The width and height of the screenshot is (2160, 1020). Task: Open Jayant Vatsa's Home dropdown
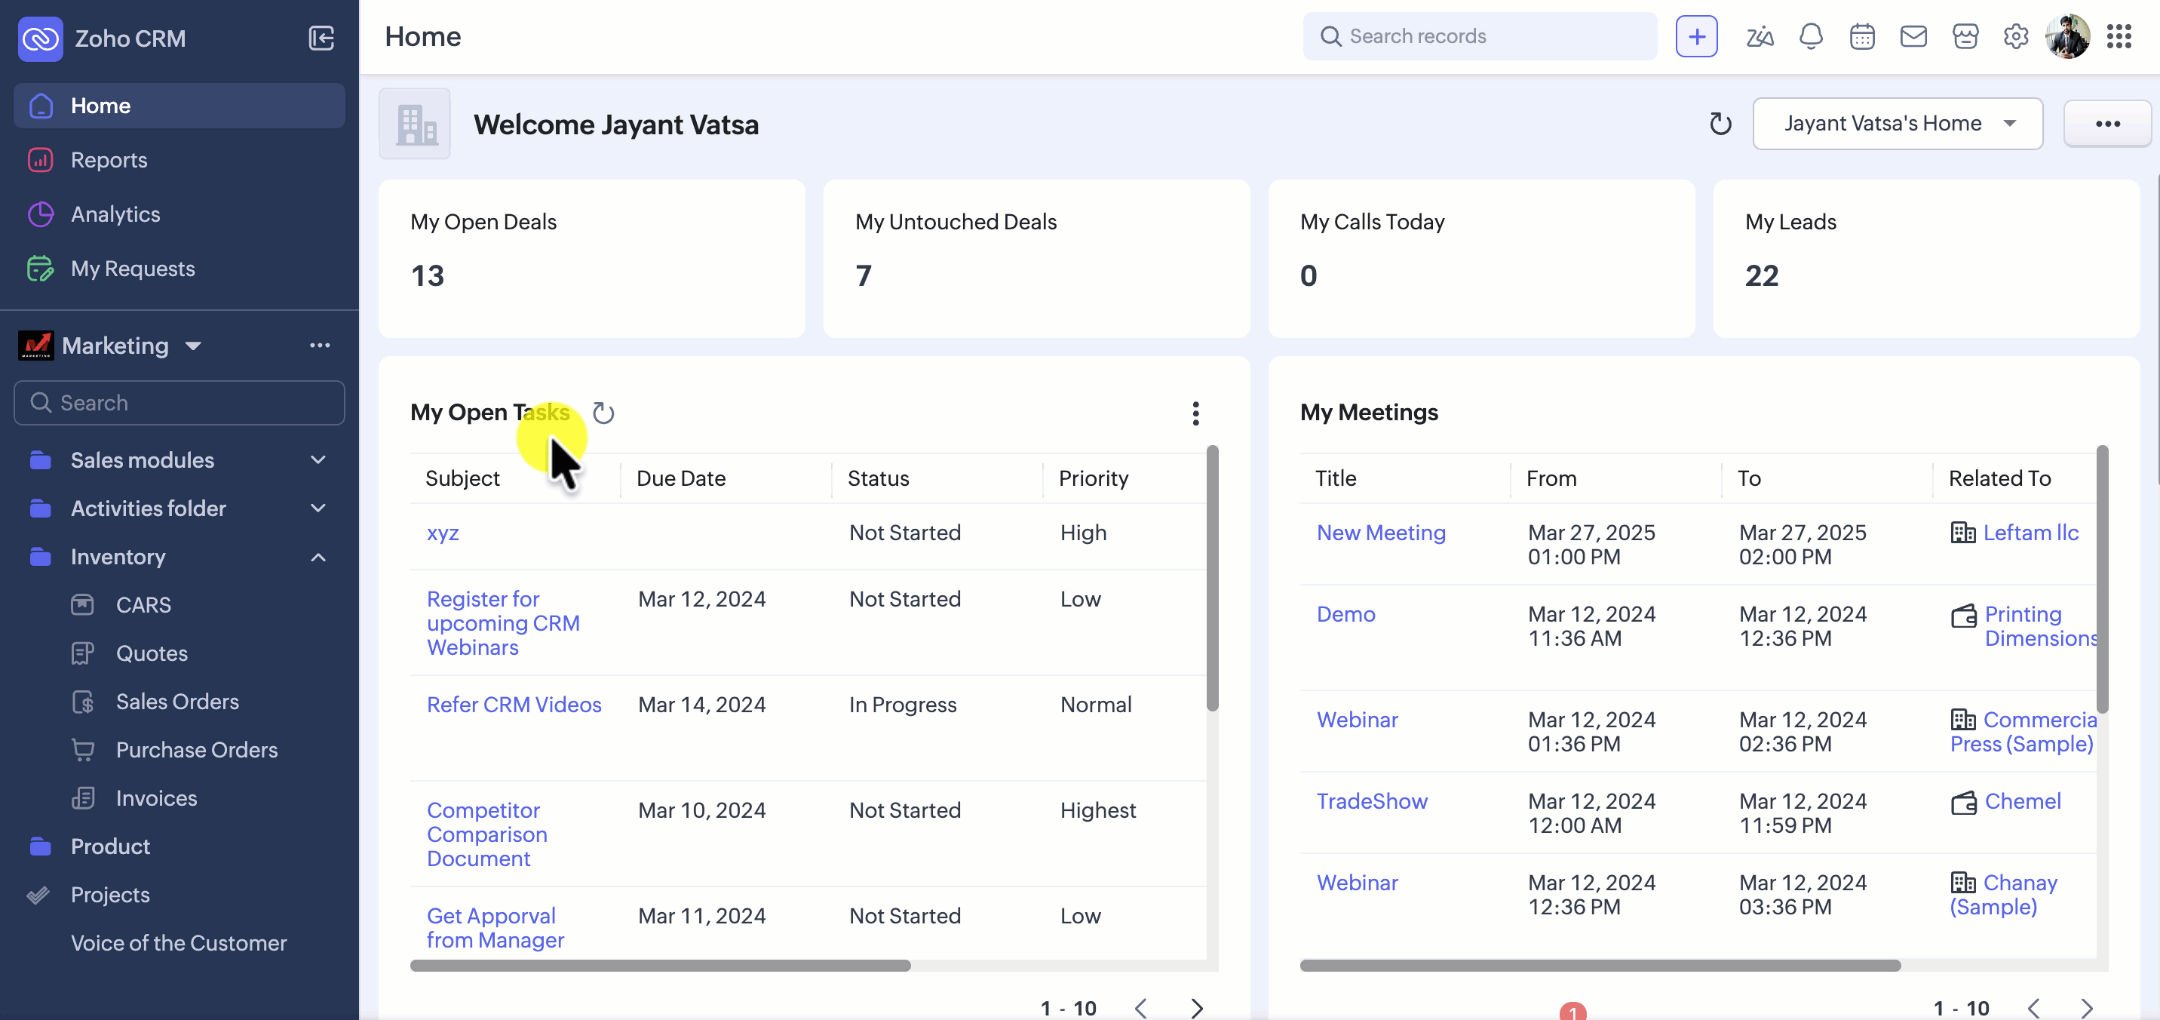tap(1897, 123)
